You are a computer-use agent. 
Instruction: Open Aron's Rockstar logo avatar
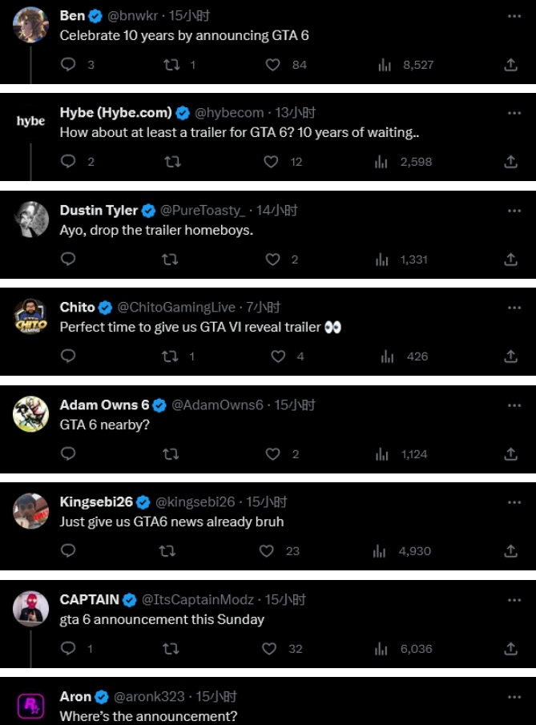coord(31,706)
